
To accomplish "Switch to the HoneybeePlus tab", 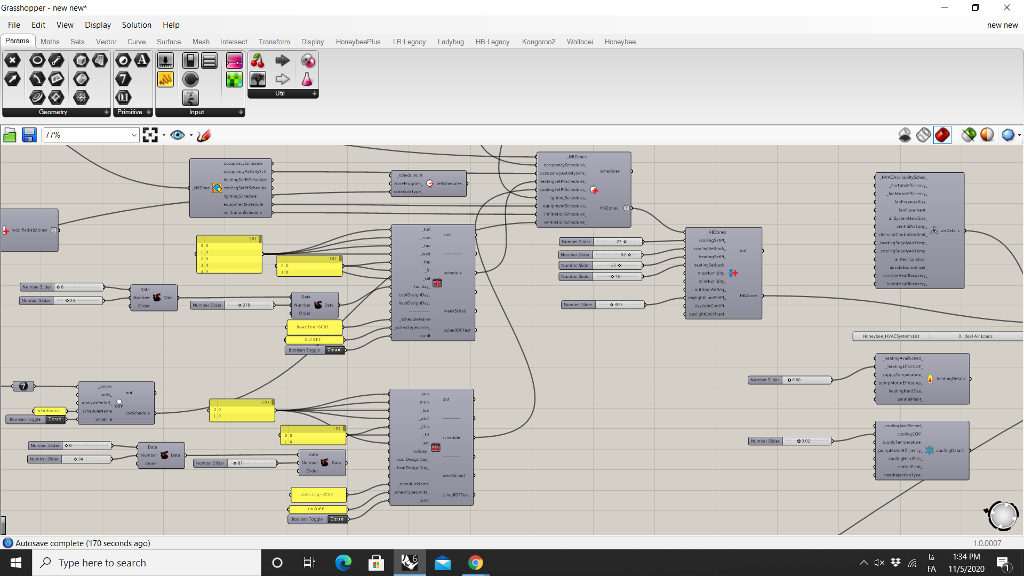I will point(358,42).
